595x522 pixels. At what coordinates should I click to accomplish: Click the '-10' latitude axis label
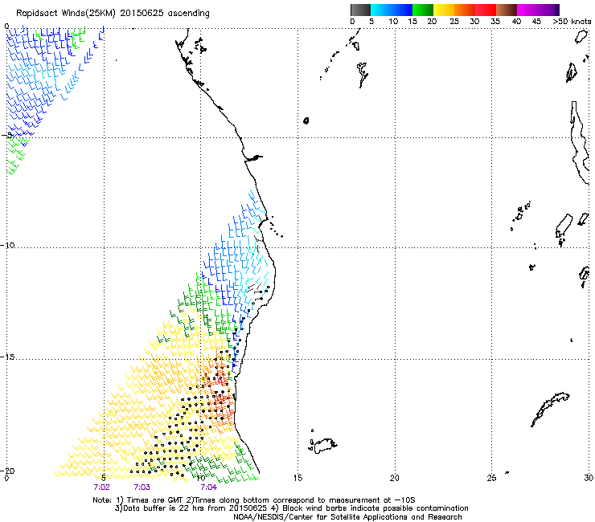[x=7, y=245]
